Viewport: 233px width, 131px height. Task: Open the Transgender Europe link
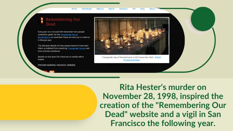point(77,48)
